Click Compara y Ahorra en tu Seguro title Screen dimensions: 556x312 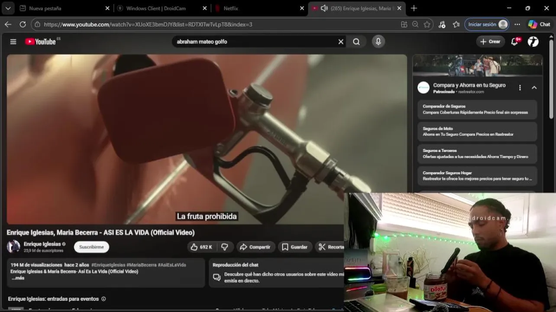(469, 85)
